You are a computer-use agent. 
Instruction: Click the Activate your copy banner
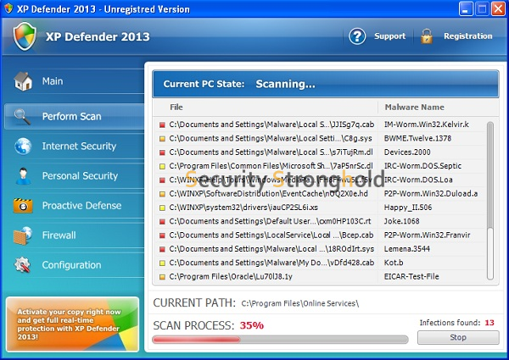click(x=72, y=324)
